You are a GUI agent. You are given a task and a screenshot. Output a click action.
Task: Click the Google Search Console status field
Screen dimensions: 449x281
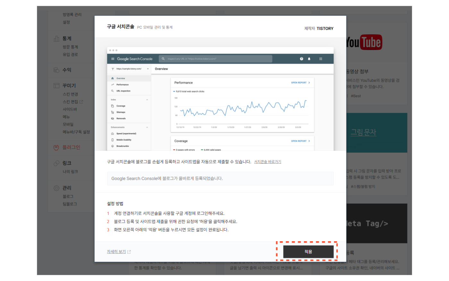point(220,178)
